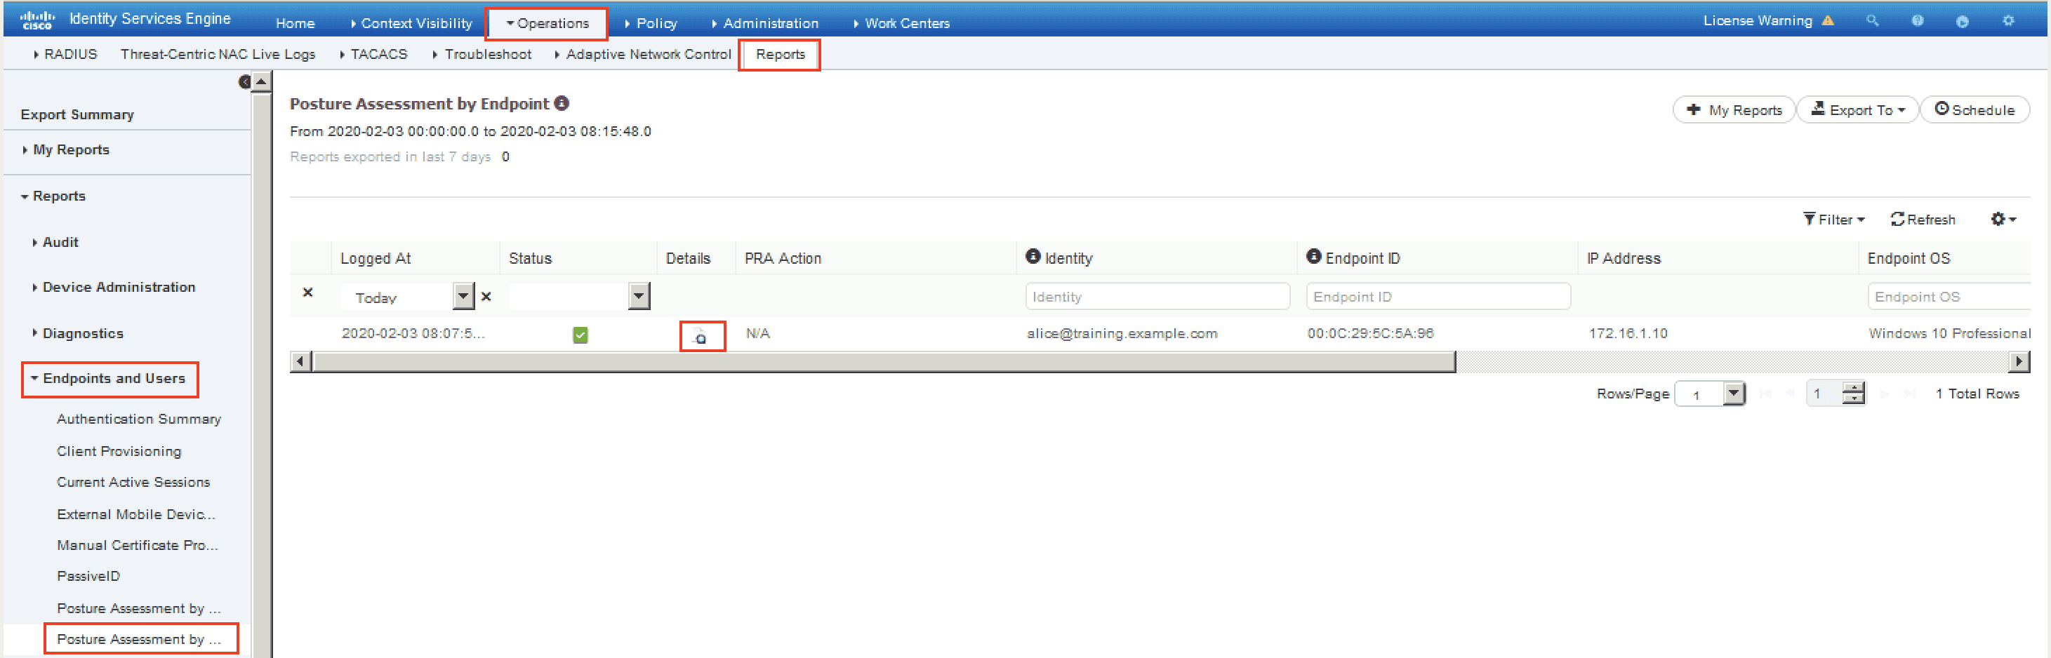Viewport: 2051px width, 658px height.
Task: Open the Administration menu
Action: click(x=764, y=23)
